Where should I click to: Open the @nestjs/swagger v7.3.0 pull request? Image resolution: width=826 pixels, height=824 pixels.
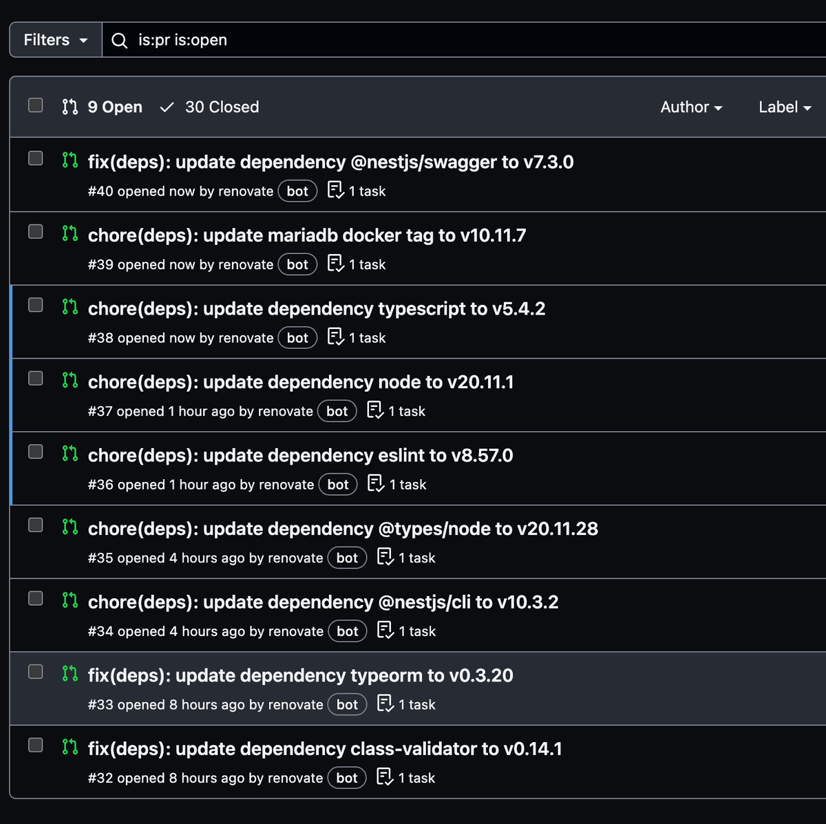[x=330, y=162]
